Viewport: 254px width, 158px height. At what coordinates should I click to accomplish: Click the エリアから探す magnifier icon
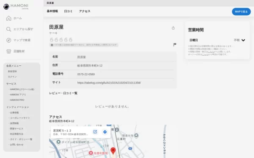point(8,29)
